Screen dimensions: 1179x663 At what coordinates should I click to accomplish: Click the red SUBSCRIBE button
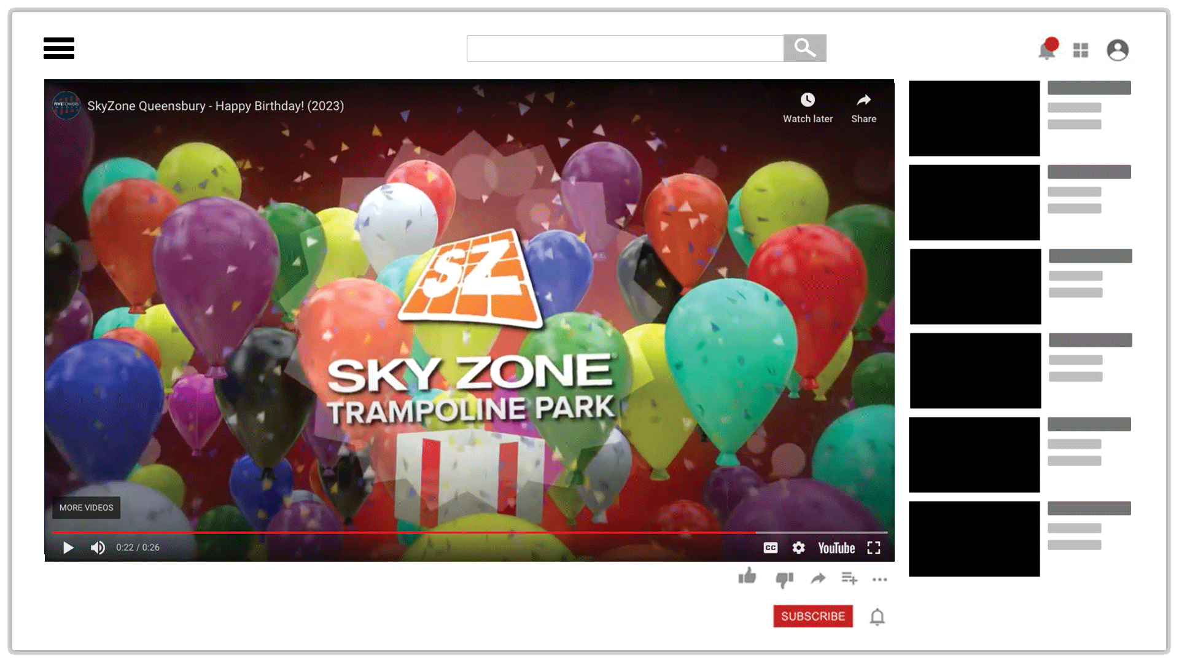813,616
